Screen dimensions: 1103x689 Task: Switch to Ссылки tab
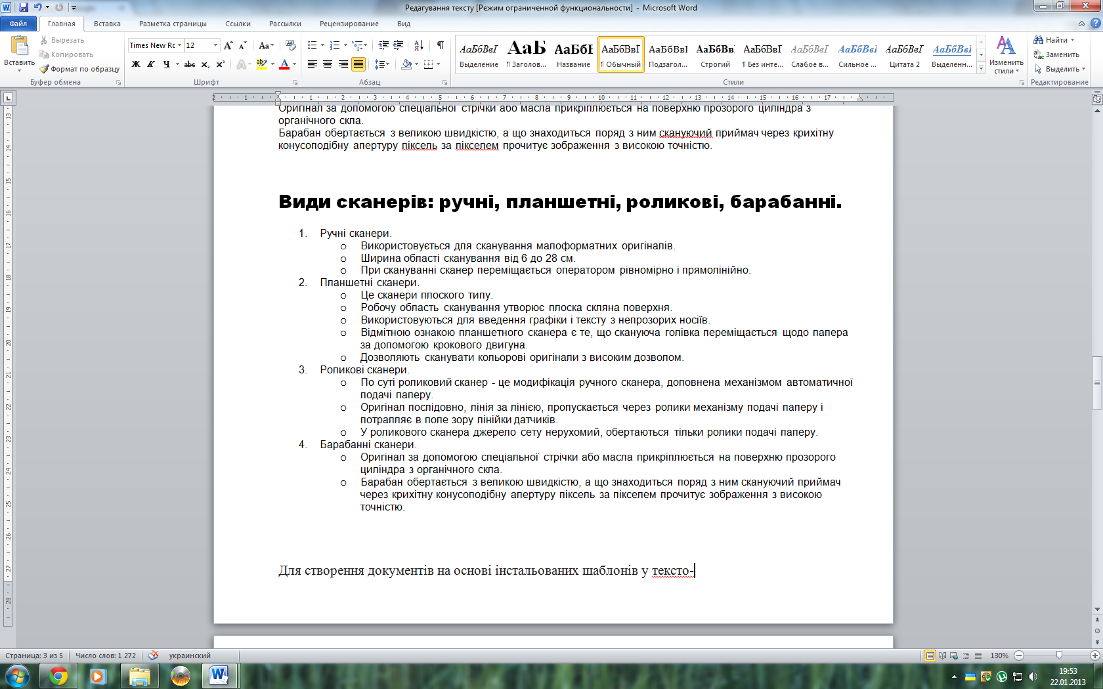238,24
